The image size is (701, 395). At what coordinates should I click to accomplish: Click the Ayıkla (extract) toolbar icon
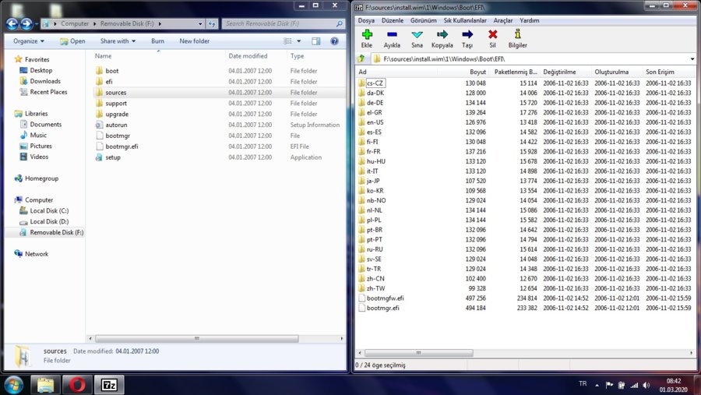392,37
